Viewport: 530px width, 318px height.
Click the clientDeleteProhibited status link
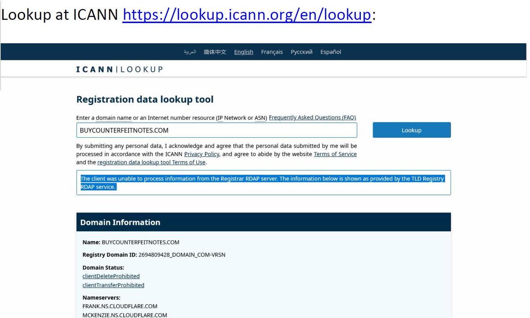coord(111,276)
